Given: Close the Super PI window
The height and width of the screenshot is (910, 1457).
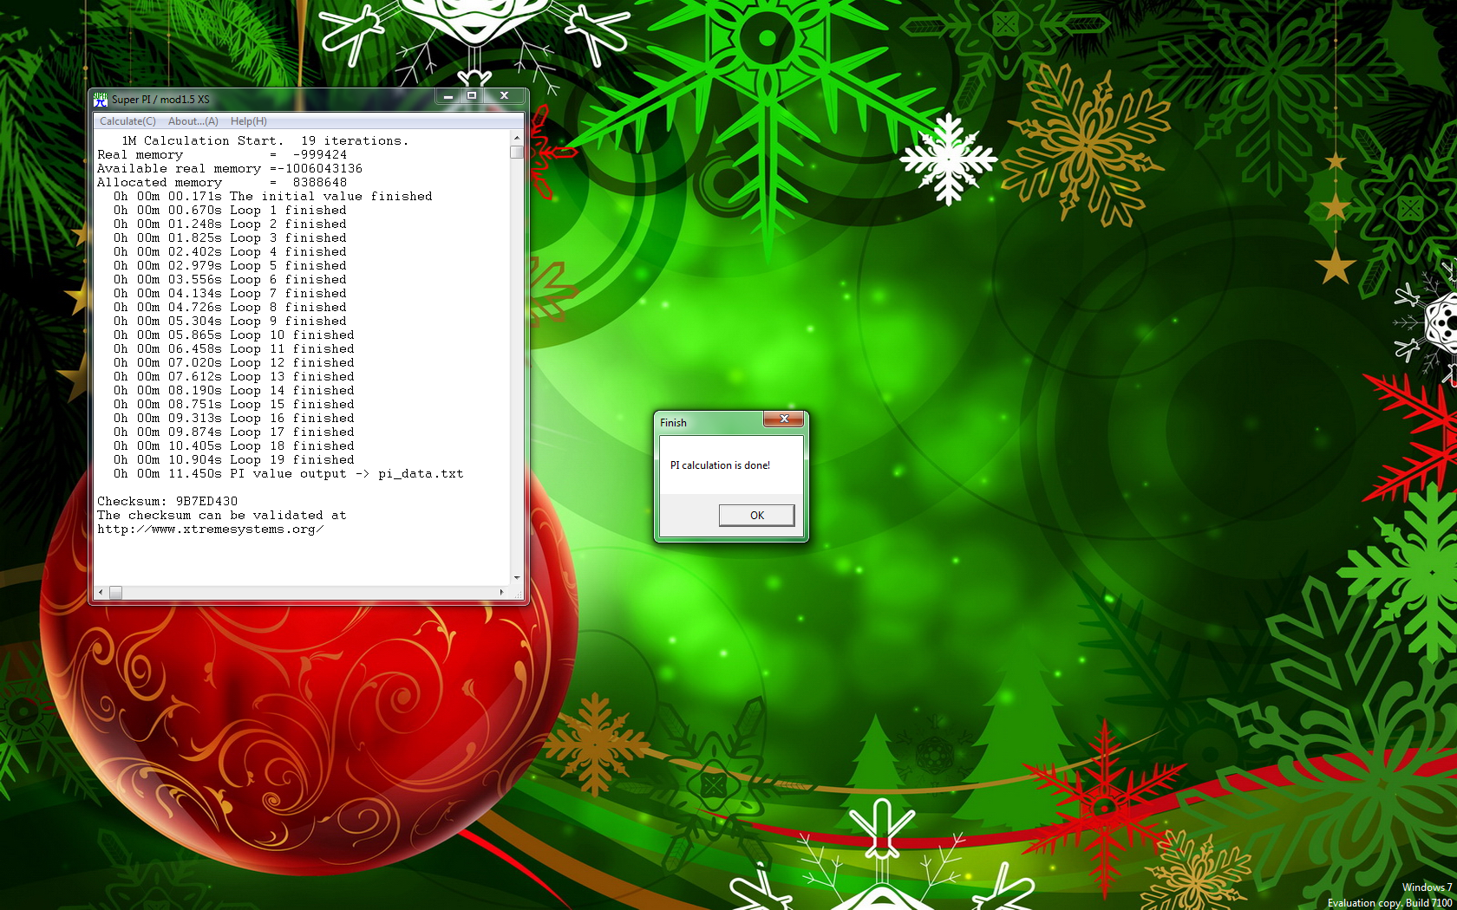Looking at the screenshot, I should click(504, 96).
